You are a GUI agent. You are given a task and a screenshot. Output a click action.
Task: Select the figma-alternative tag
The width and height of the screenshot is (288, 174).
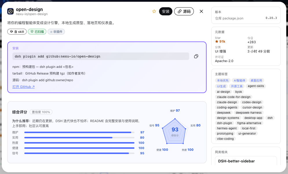coord(249,123)
